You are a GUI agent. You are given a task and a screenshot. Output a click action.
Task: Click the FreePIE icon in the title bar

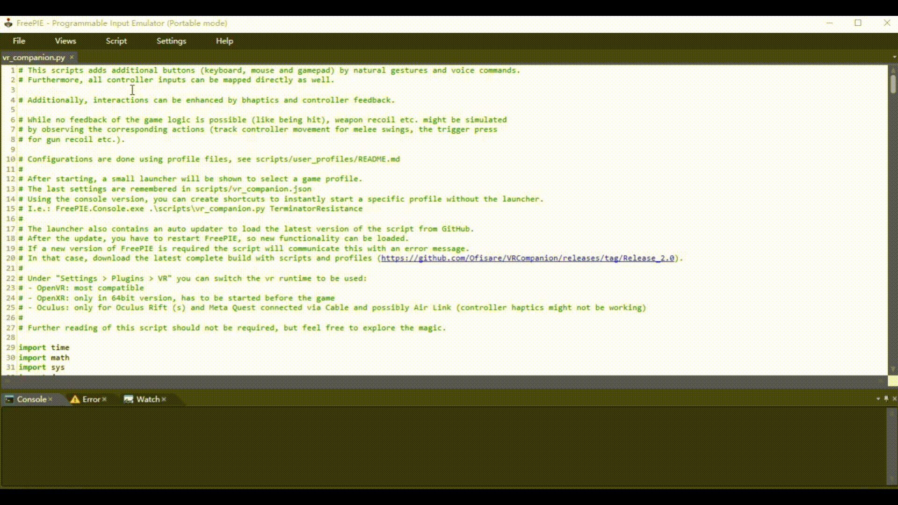(8, 23)
